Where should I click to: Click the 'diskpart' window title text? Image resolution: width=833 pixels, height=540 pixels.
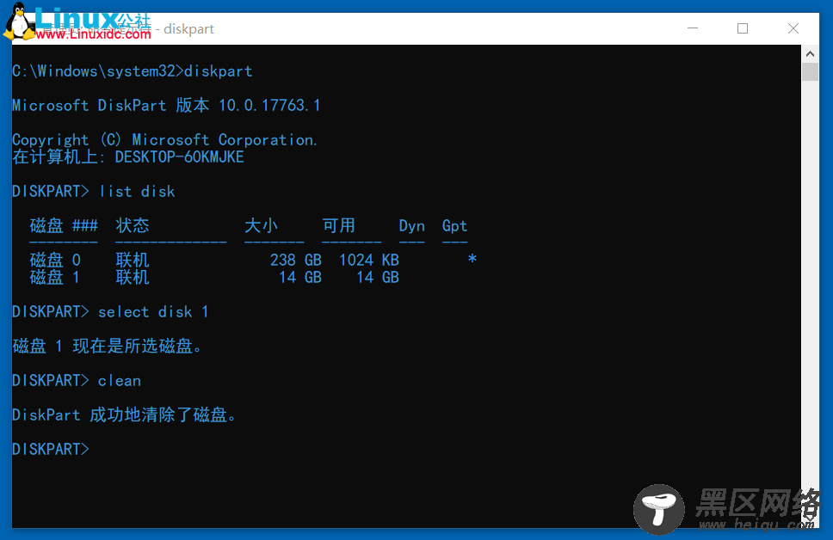188,28
